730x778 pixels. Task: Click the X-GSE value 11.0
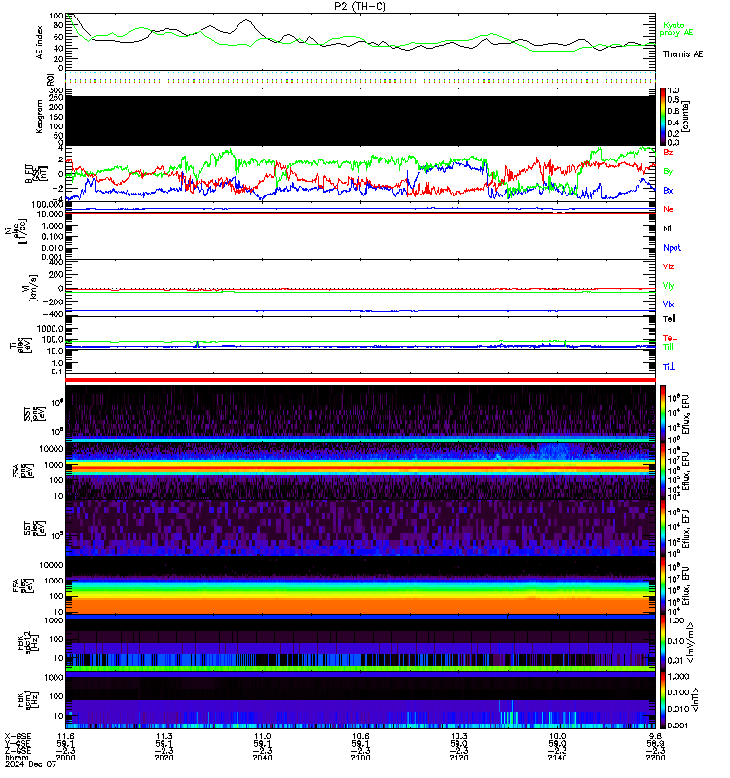pyautogui.click(x=263, y=736)
